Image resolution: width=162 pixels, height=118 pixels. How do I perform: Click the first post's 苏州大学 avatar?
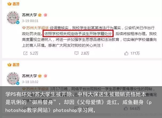coord(13,18)
